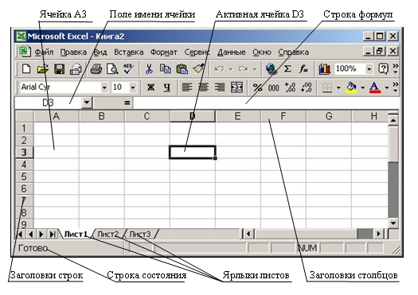This screenshot has width=418, height=295.
Task: Select the Лист1 sheet tab
Action: 76,234
